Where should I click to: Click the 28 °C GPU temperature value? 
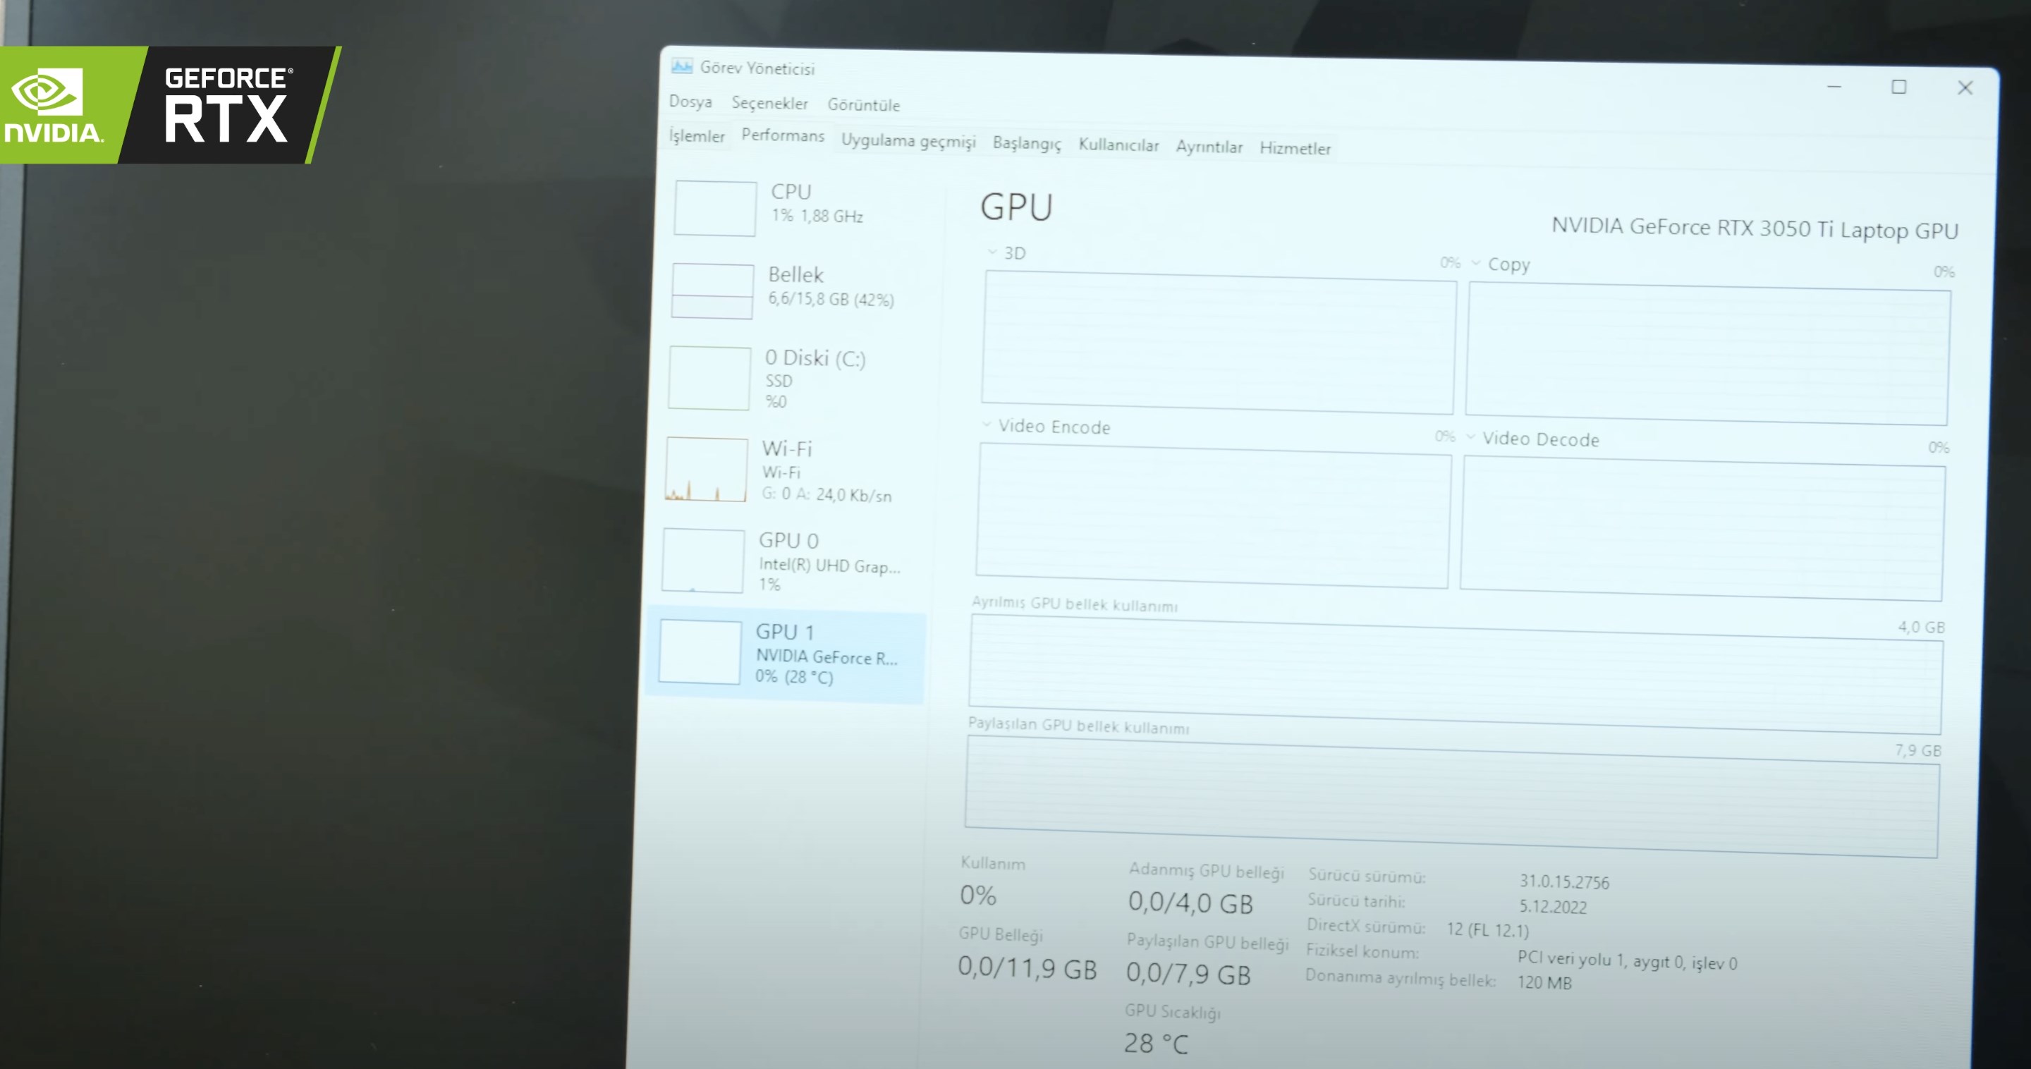tap(1155, 1043)
